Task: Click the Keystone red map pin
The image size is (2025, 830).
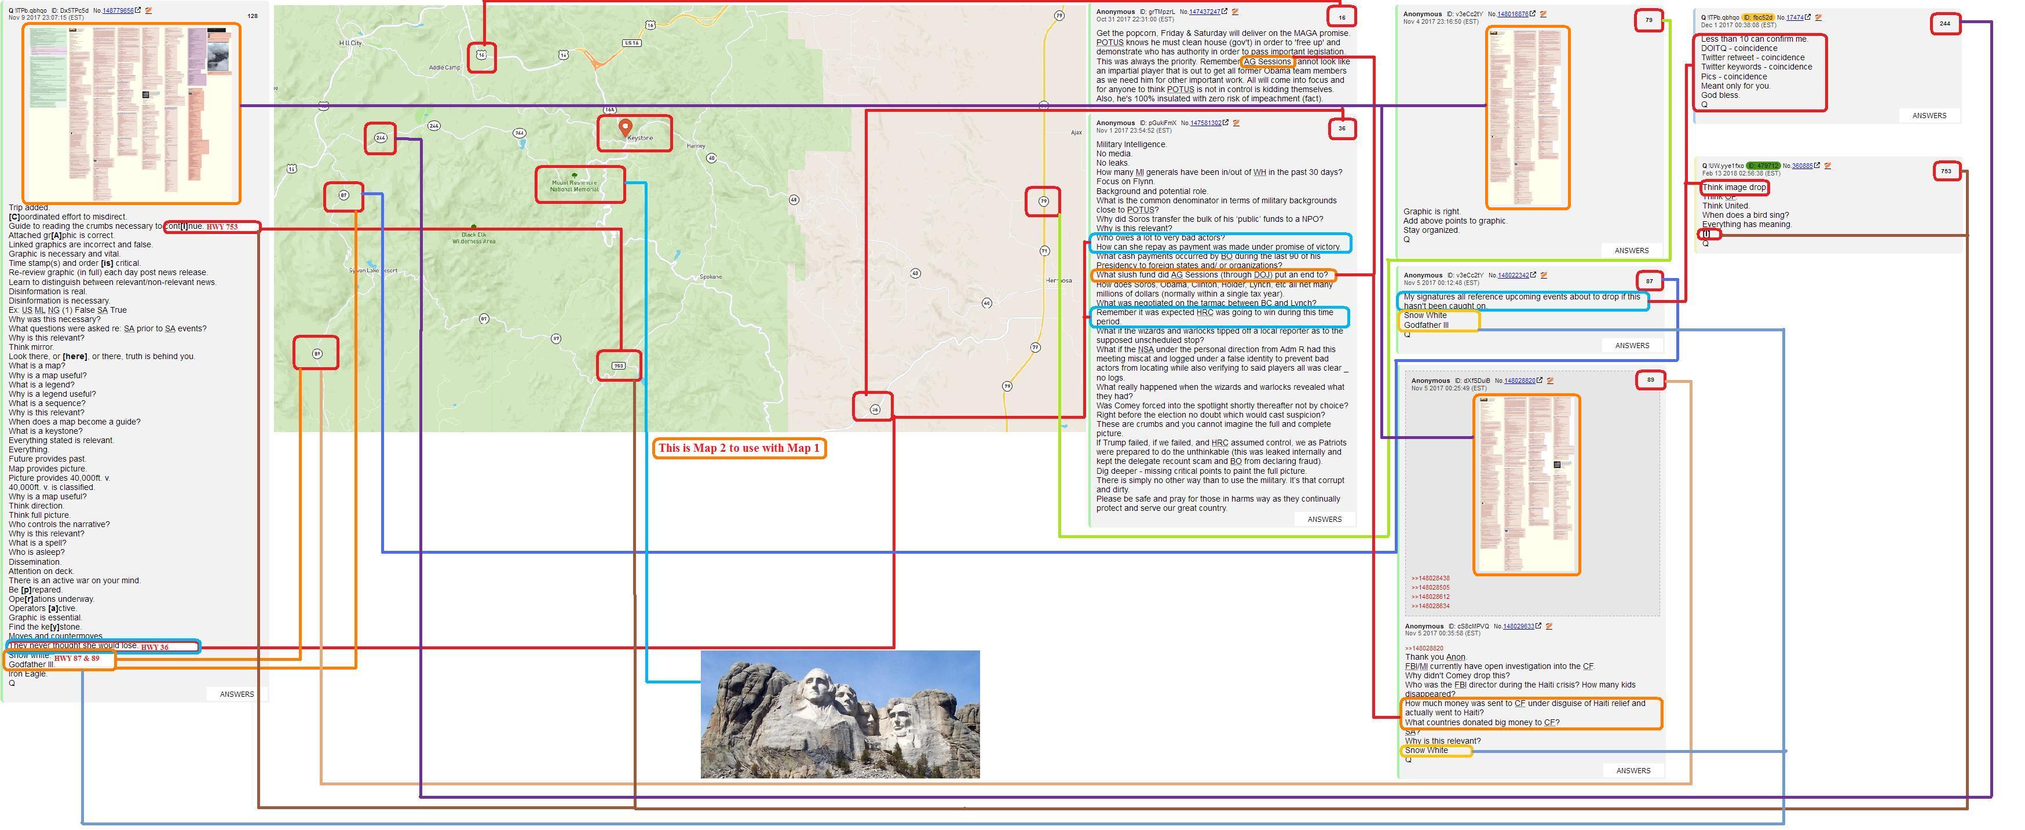Action: tap(625, 127)
